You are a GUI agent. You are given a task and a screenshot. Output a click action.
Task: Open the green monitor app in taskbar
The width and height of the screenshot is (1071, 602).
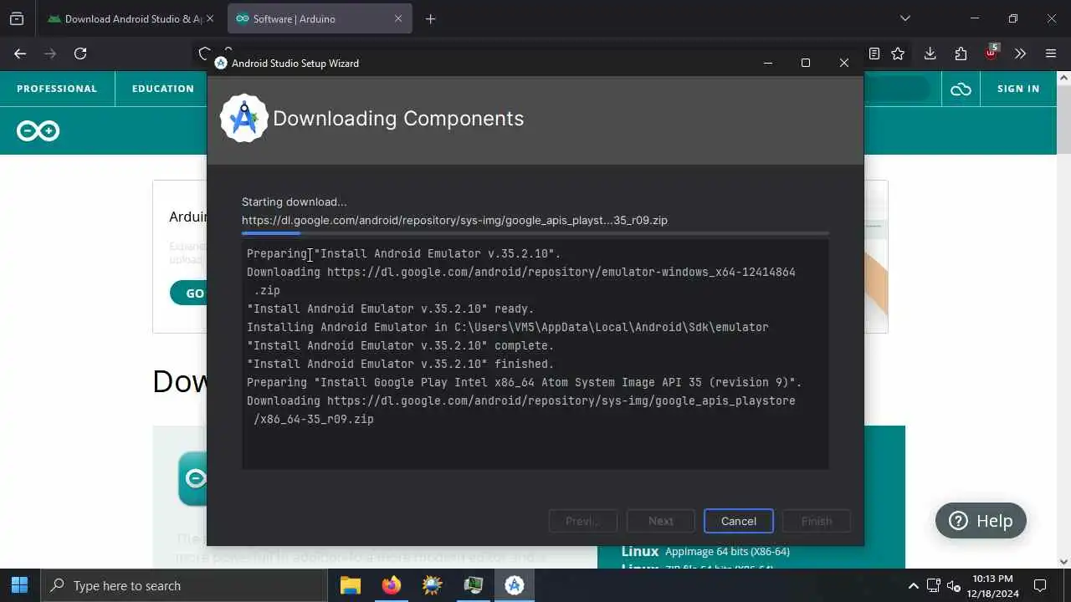click(473, 585)
